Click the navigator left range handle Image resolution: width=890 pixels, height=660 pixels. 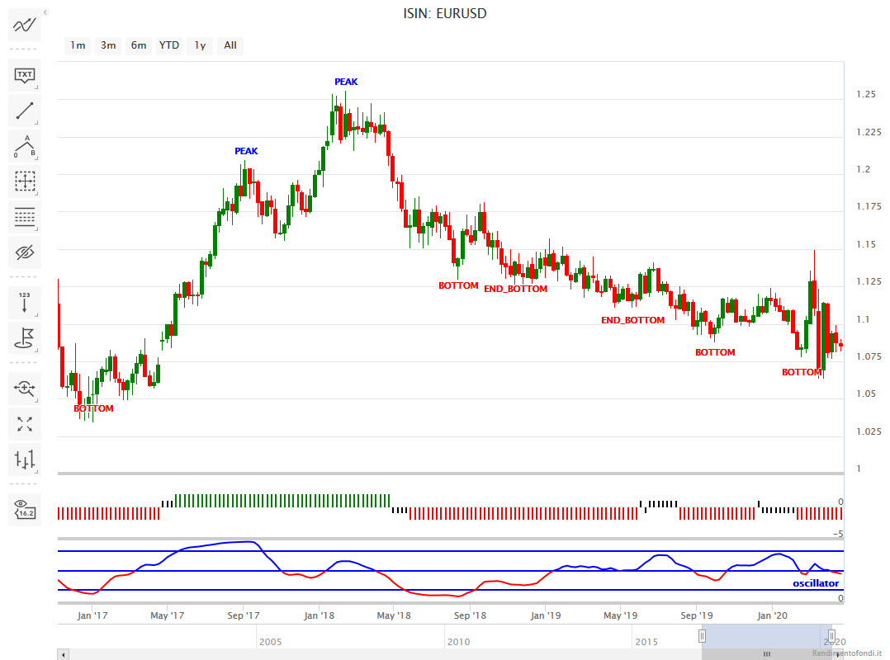click(702, 636)
